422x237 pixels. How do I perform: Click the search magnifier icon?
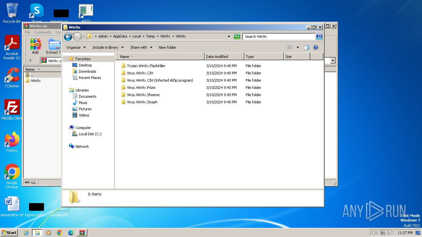pos(319,37)
